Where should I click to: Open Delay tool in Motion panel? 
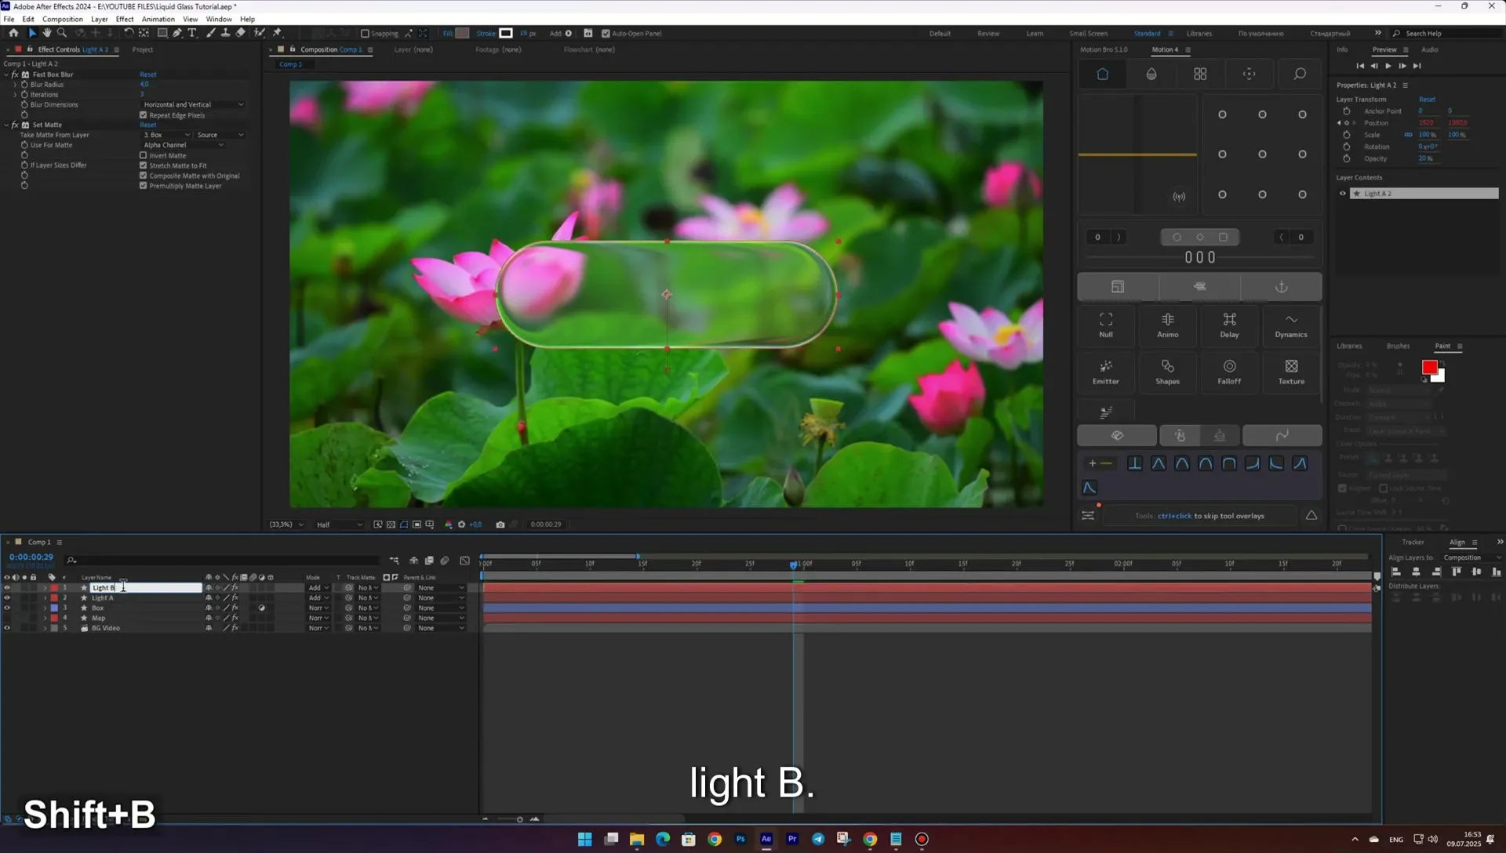coord(1229,325)
